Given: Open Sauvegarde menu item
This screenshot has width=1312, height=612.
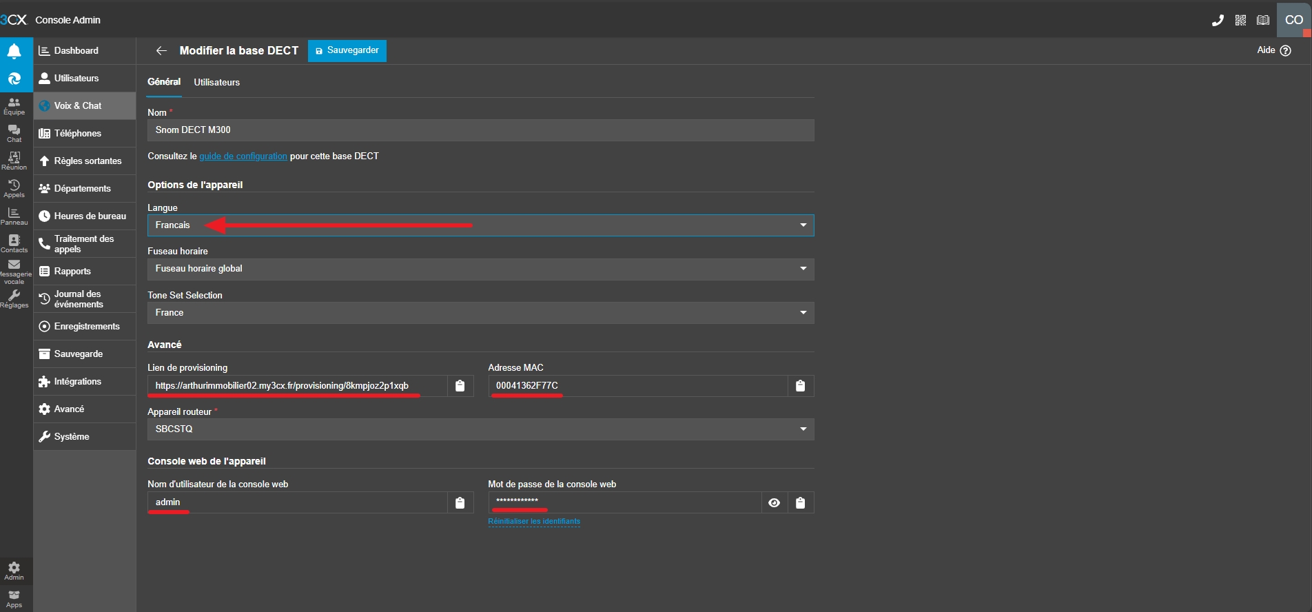Looking at the screenshot, I should [85, 354].
